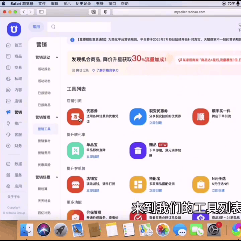The height and width of the screenshot is (241, 241).
Task: Select the 常用 tab
Action: click(36, 27)
